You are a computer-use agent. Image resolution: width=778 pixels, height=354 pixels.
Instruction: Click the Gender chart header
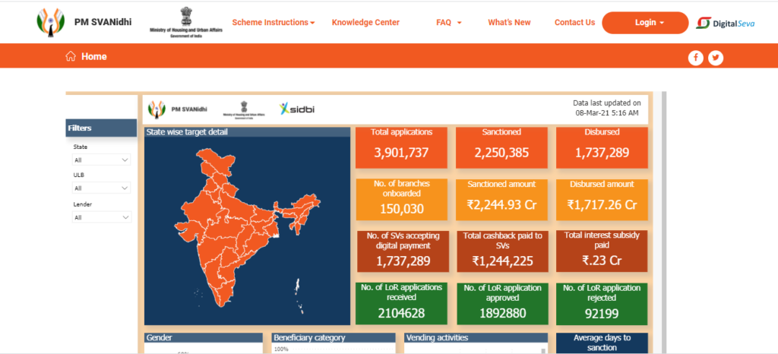[204, 337]
